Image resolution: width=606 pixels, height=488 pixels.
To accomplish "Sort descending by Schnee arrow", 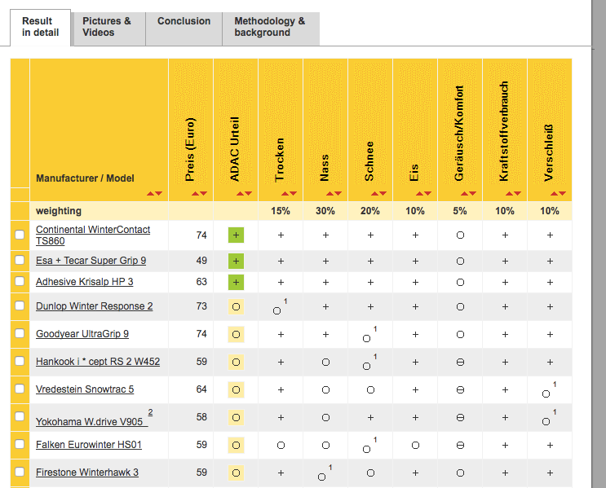I will (x=383, y=193).
